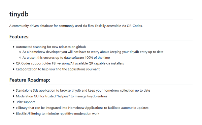This screenshot has height=125, width=202.
Task: Click 'As a user, this ensures up to date' line
Action: pos(66,58)
